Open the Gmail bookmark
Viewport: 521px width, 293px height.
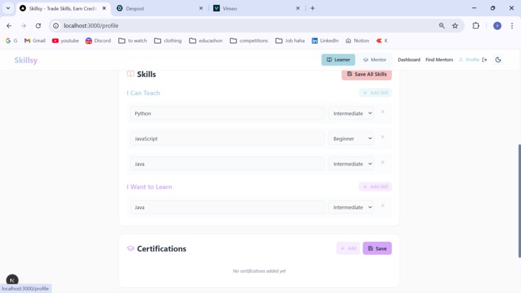click(x=35, y=41)
